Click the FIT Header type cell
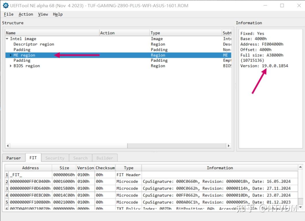 tap(129, 175)
